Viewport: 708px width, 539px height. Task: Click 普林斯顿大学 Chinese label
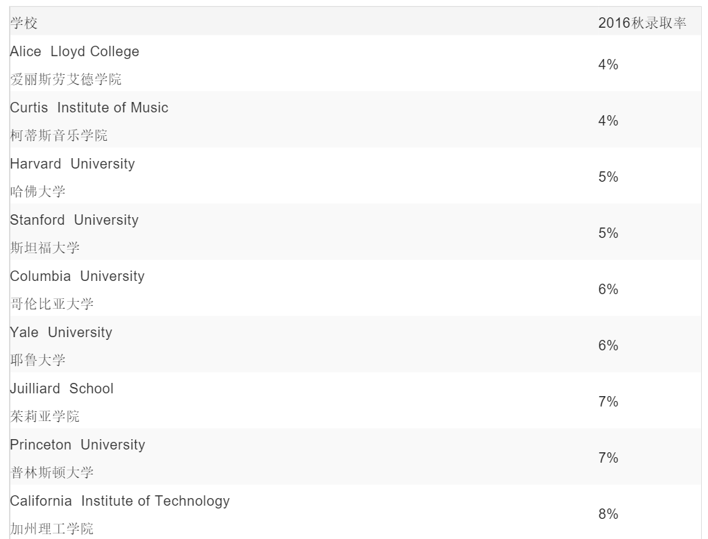click(51, 473)
